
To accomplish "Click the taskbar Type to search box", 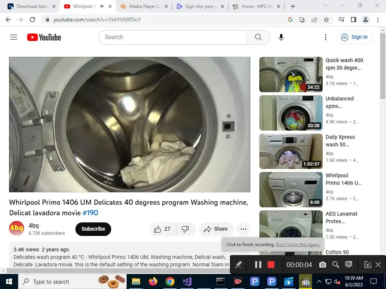I will (72, 281).
